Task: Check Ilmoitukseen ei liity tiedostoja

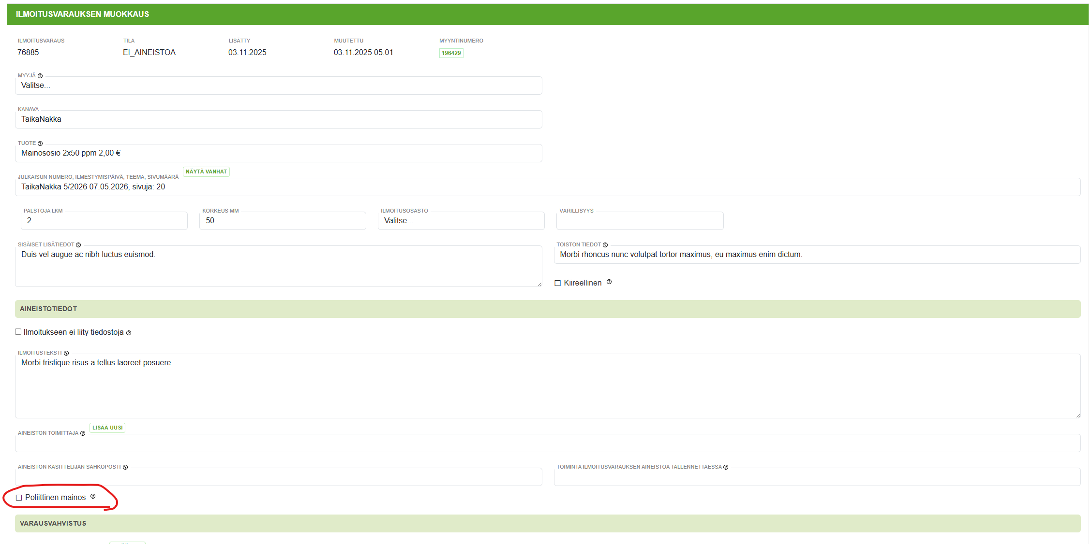Action: 18,332
